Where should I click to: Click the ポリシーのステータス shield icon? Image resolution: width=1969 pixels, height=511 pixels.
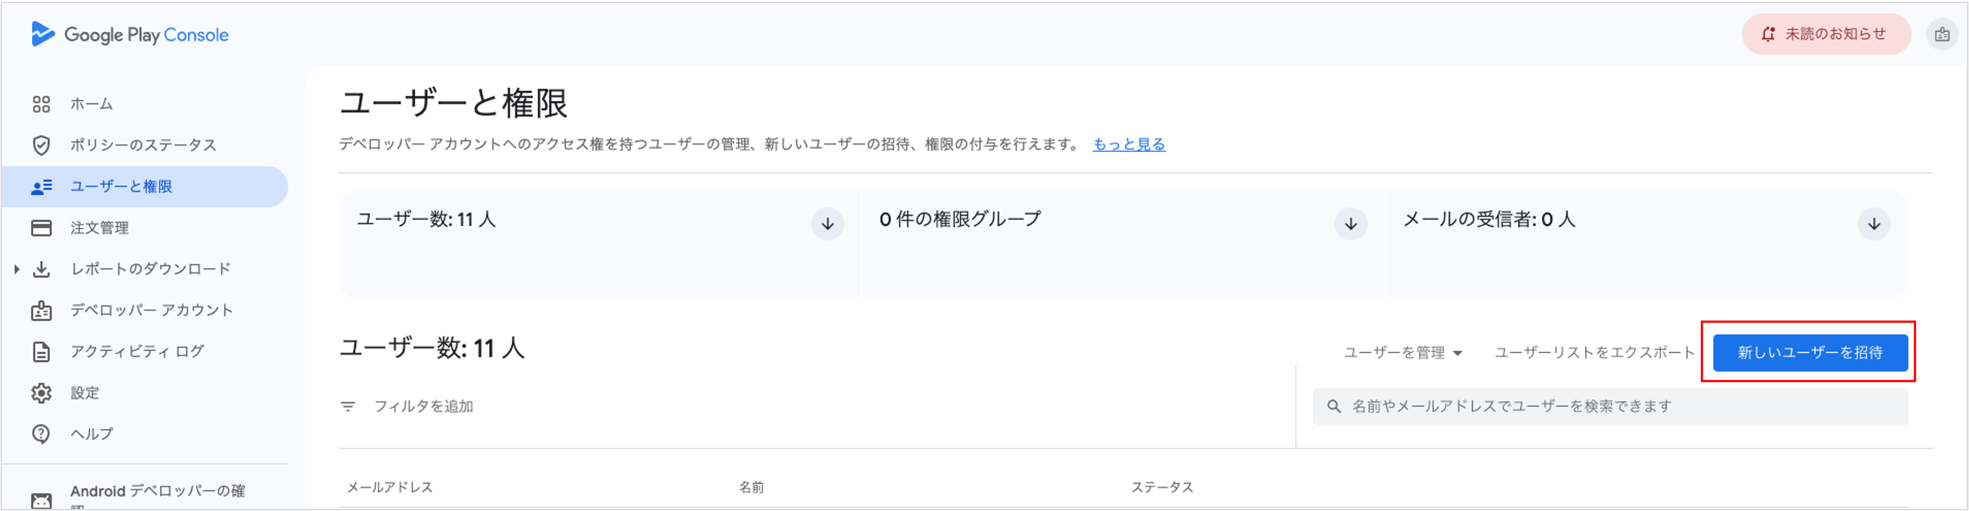[x=41, y=145]
